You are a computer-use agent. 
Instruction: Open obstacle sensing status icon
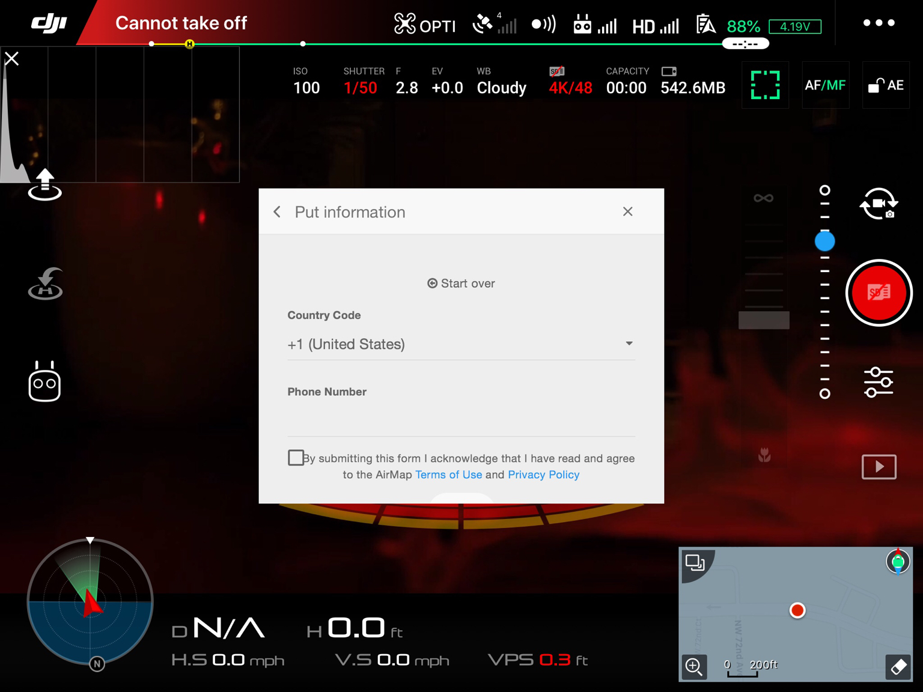543,24
